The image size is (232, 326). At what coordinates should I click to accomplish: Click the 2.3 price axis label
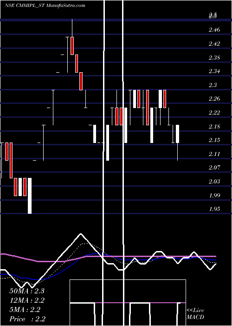pyautogui.click(x=213, y=85)
